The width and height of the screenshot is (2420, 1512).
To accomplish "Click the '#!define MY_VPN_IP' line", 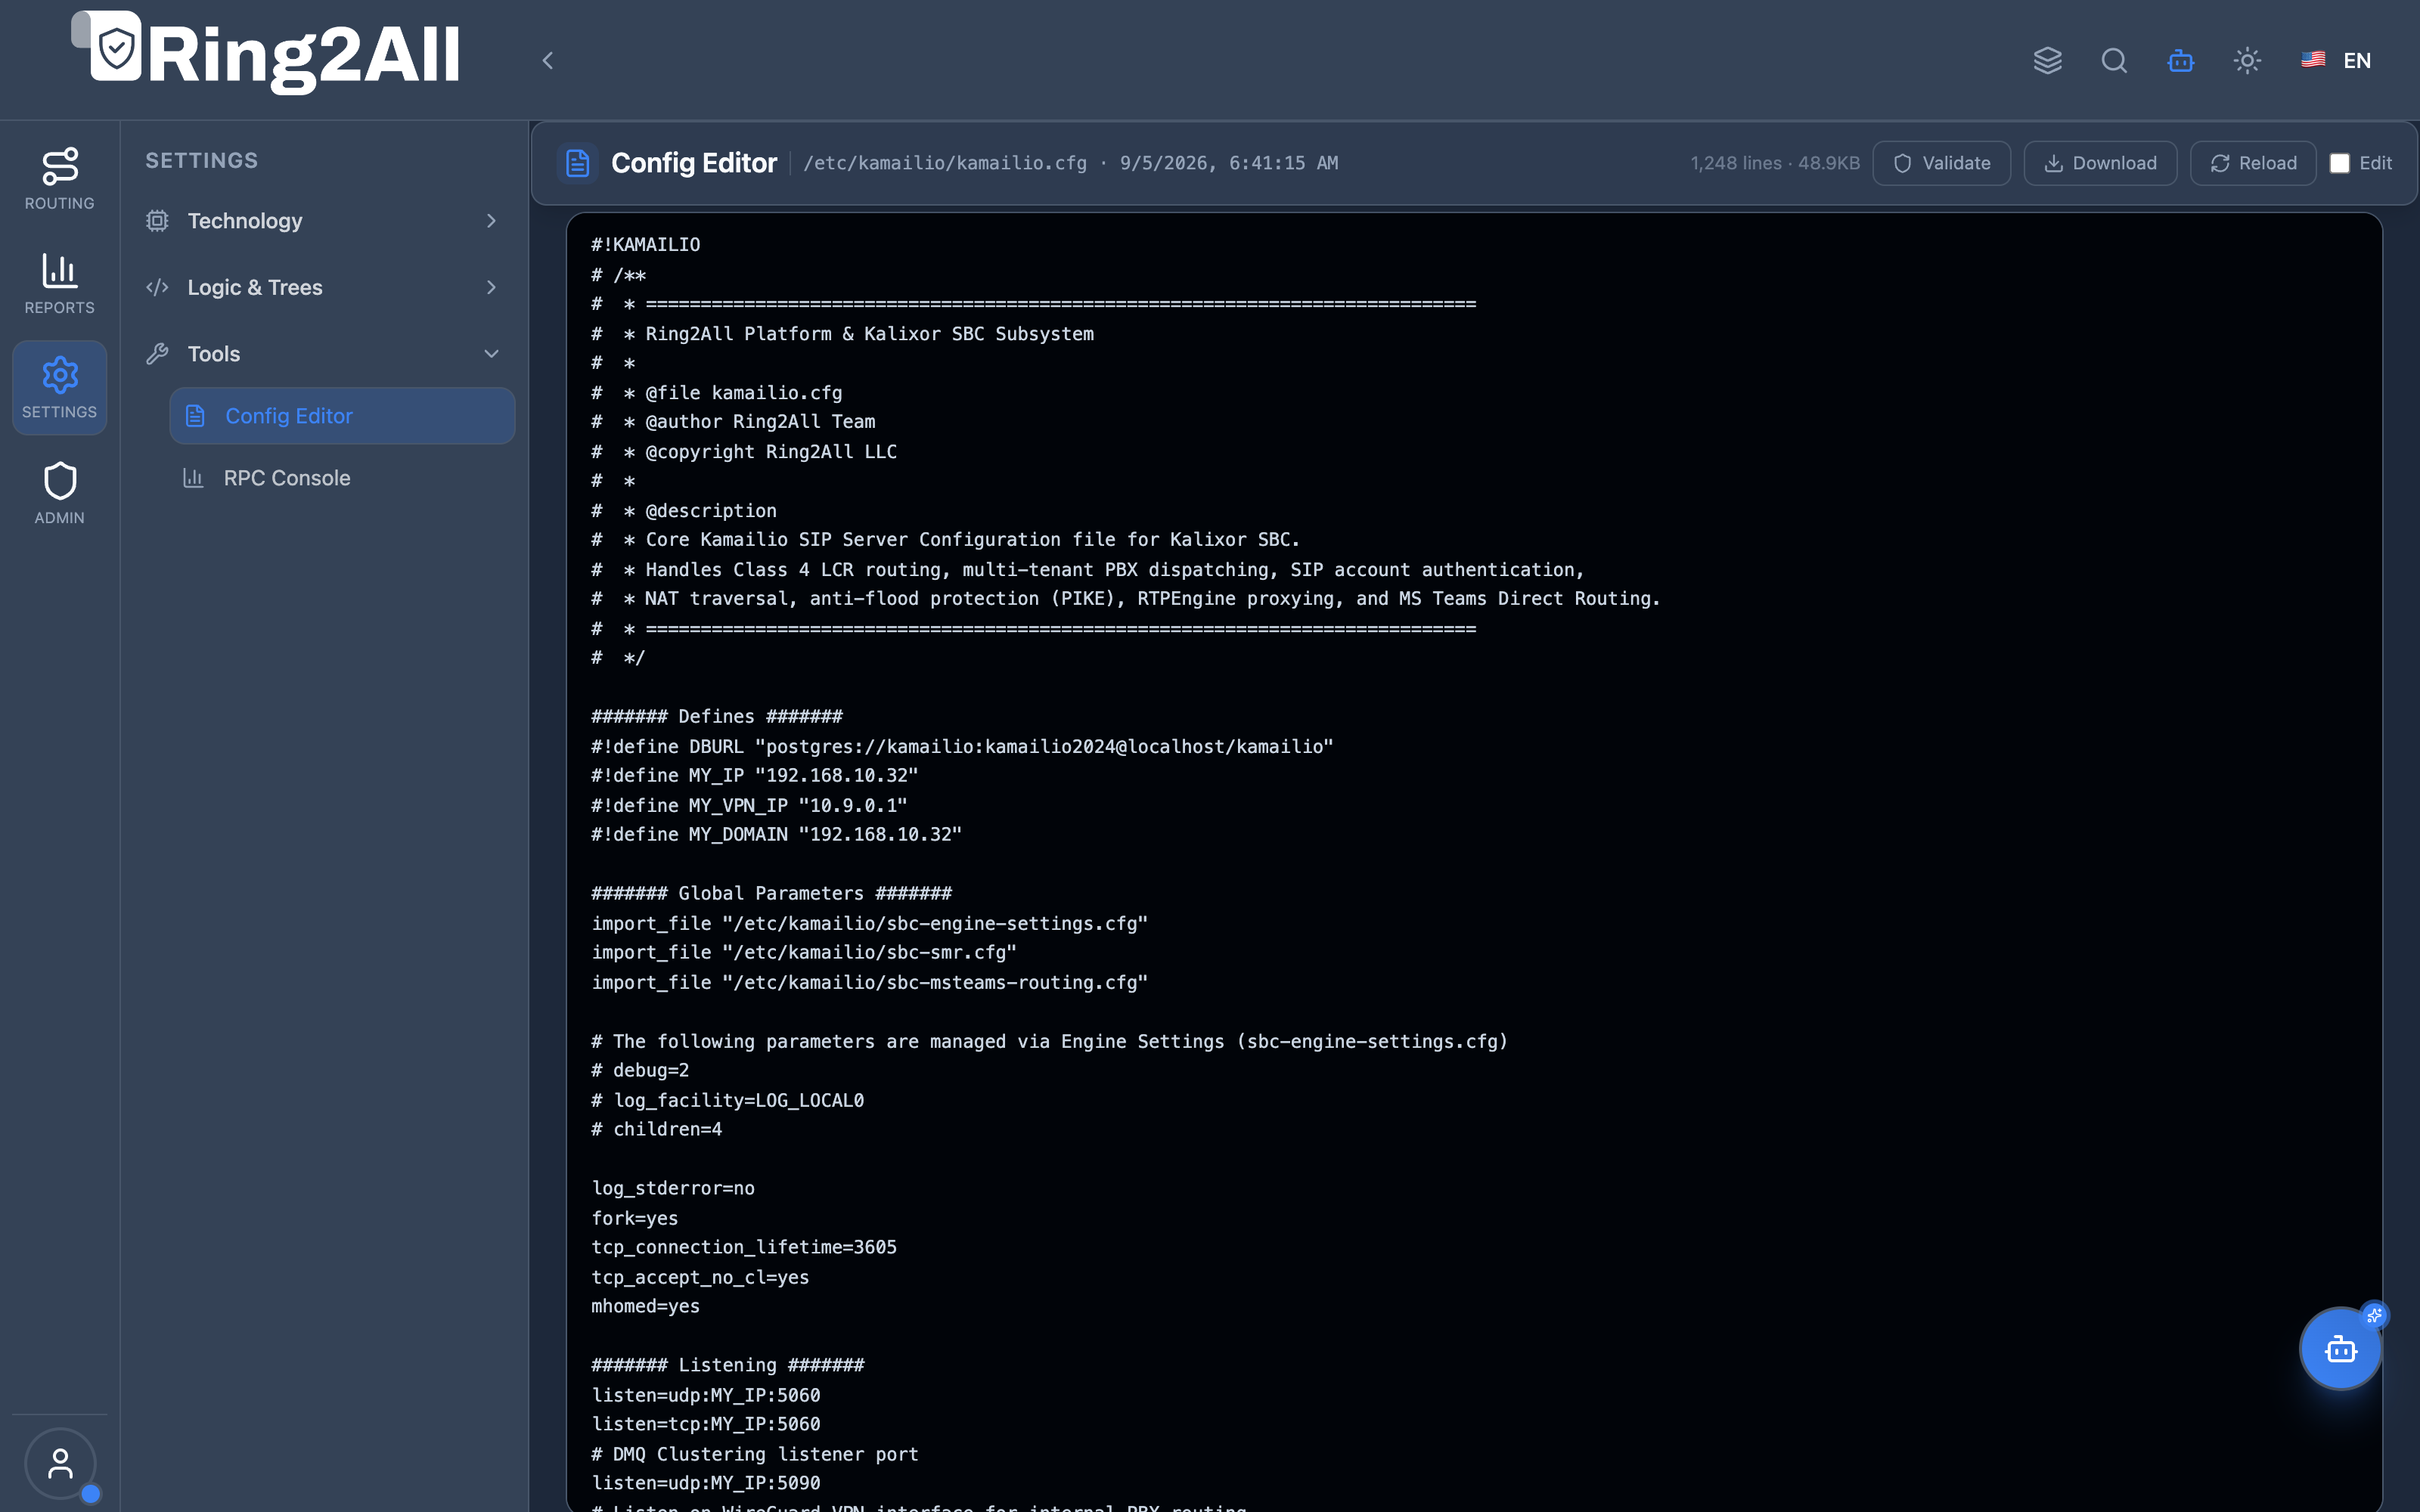I will (749, 806).
